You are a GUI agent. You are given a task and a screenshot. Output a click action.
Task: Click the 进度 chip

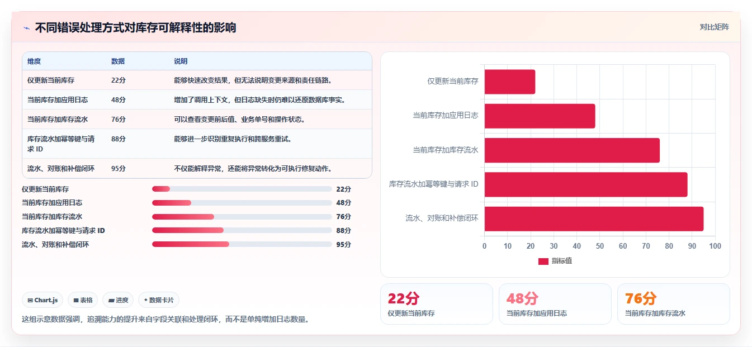click(x=118, y=300)
